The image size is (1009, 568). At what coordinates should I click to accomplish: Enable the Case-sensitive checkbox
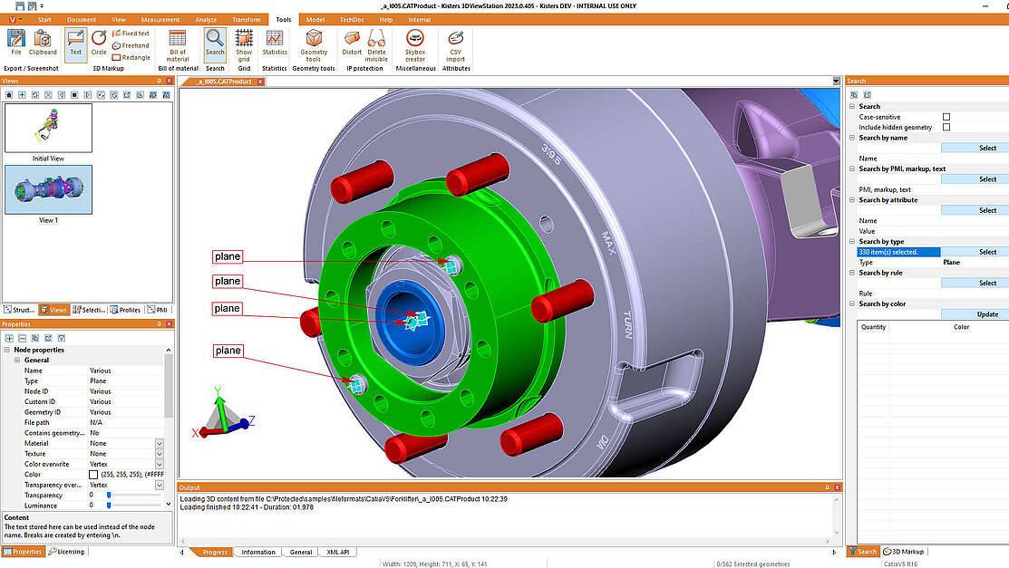(946, 117)
